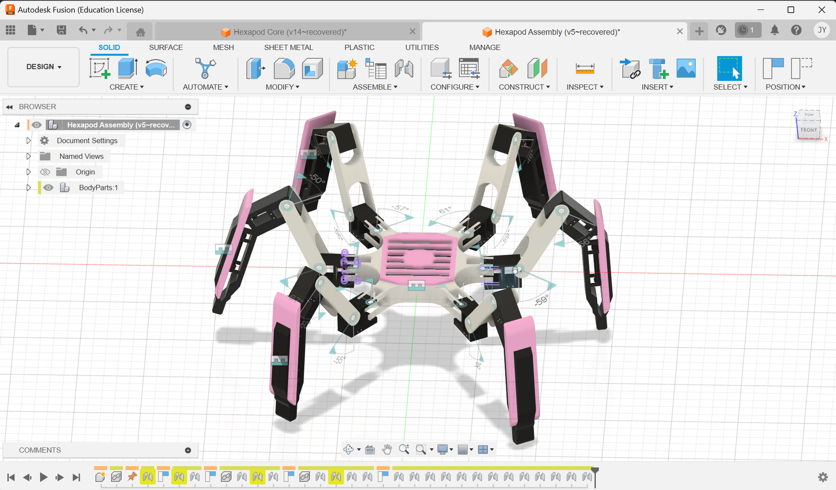Switch to the SHEET METAL tab
This screenshot has width=836, height=490.
[288, 47]
